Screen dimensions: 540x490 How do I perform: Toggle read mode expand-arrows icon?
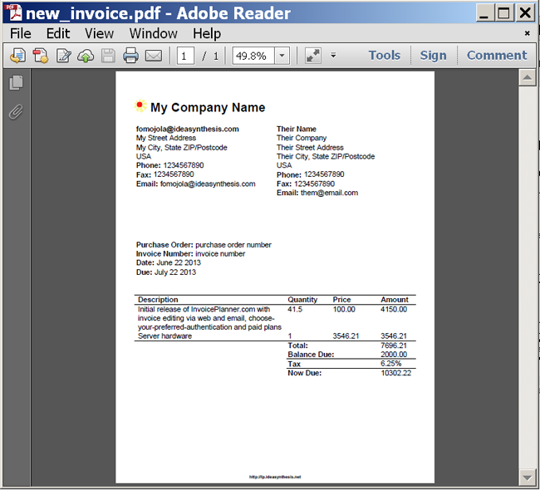(x=313, y=56)
